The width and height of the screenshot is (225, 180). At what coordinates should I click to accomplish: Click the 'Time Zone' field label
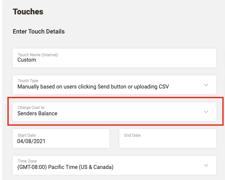pyautogui.click(x=27, y=161)
